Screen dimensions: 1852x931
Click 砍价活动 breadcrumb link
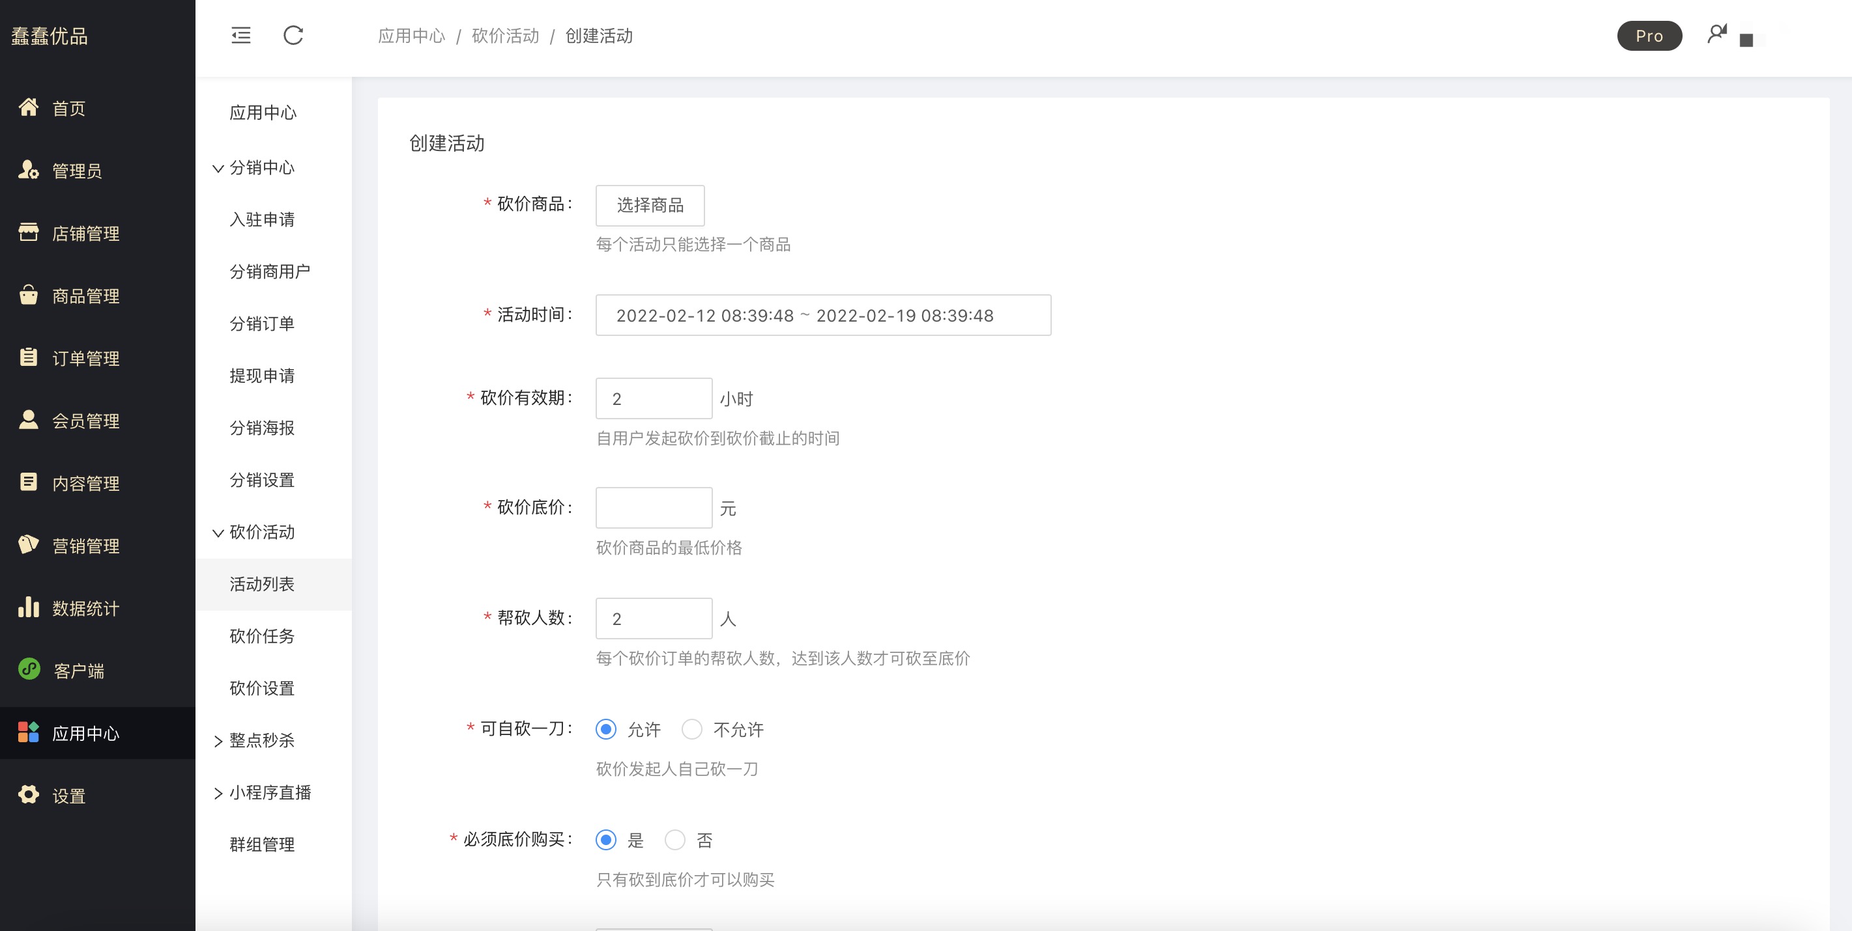point(504,36)
